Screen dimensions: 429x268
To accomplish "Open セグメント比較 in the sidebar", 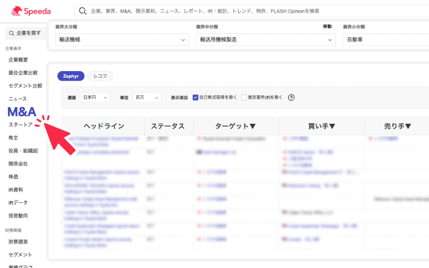I will click(25, 86).
